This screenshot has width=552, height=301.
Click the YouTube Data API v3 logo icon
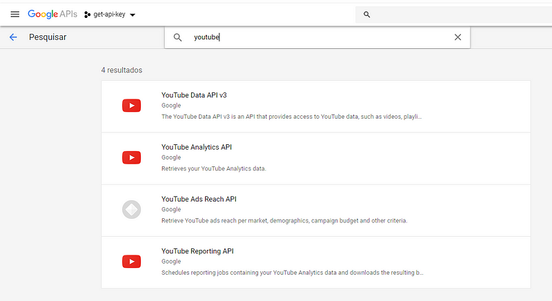pyautogui.click(x=131, y=106)
